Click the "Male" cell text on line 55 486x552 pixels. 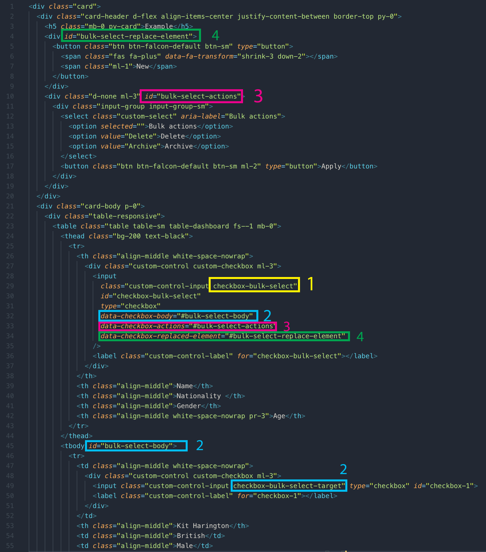click(x=185, y=546)
